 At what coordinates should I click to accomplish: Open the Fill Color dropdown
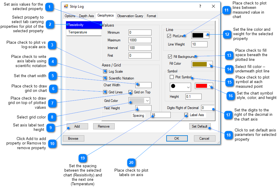202,64
